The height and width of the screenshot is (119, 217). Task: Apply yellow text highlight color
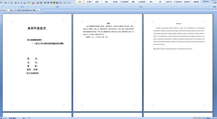click(29, 3)
